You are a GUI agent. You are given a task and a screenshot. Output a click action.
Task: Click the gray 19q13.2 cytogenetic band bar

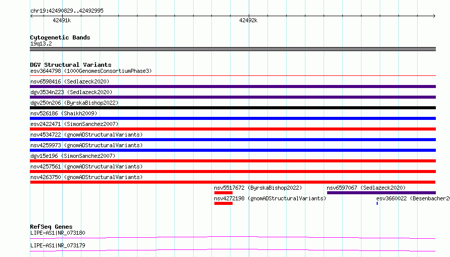(x=233, y=49)
